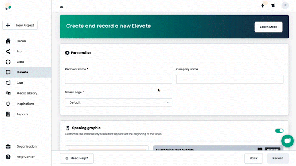Image resolution: width=296 pixels, height=166 pixels.
Task: Click the lightning bolt icon
Action: [263, 6]
